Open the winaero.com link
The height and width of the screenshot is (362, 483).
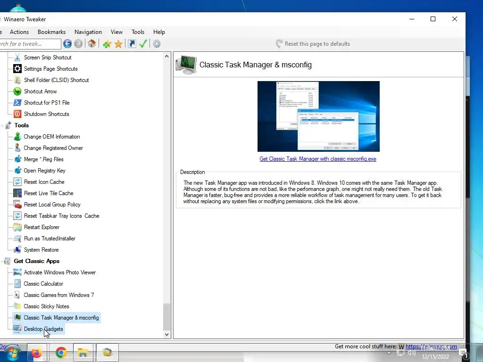[x=431, y=346]
